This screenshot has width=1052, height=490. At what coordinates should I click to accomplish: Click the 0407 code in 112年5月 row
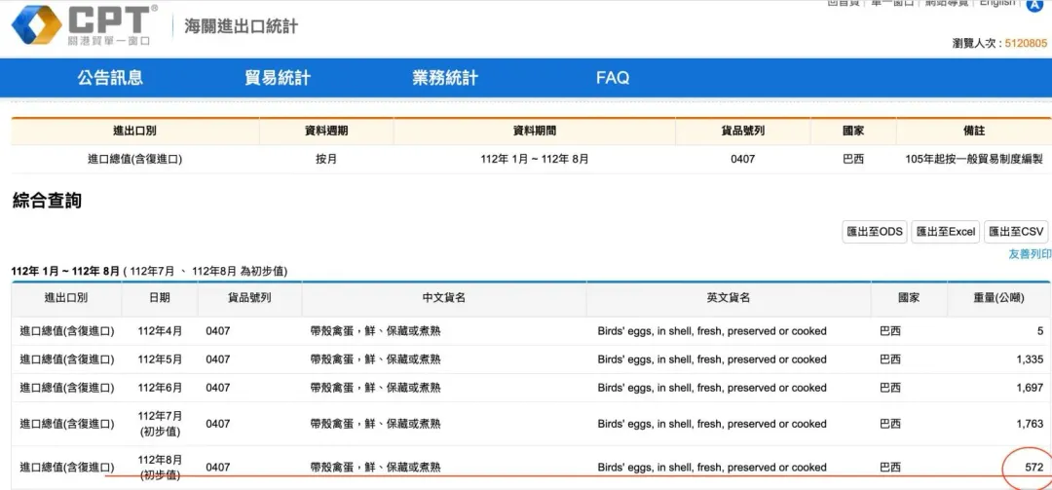pyautogui.click(x=217, y=359)
